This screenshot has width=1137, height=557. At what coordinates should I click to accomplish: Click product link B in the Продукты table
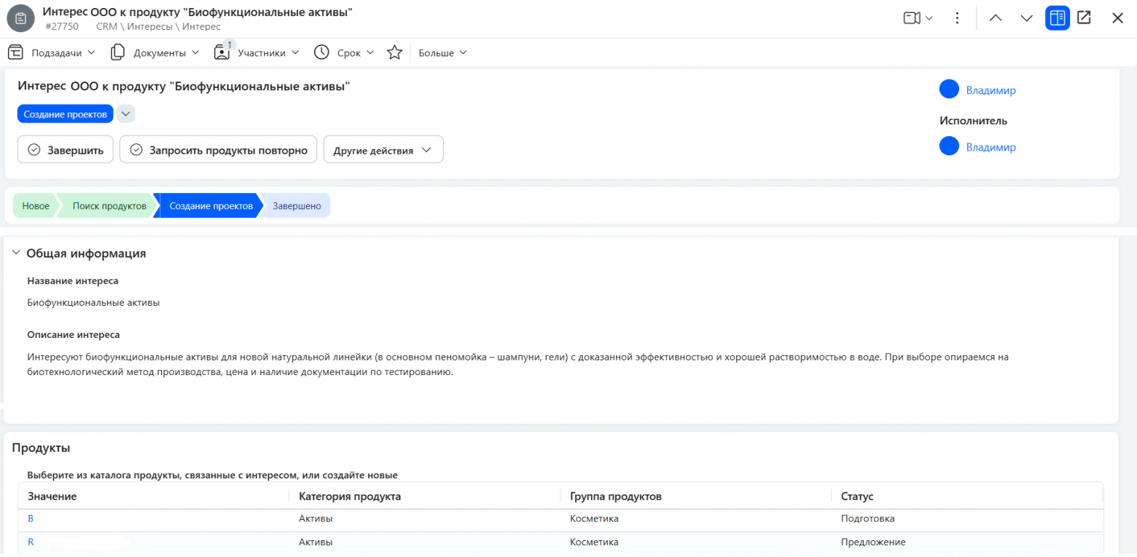[x=30, y=518]
